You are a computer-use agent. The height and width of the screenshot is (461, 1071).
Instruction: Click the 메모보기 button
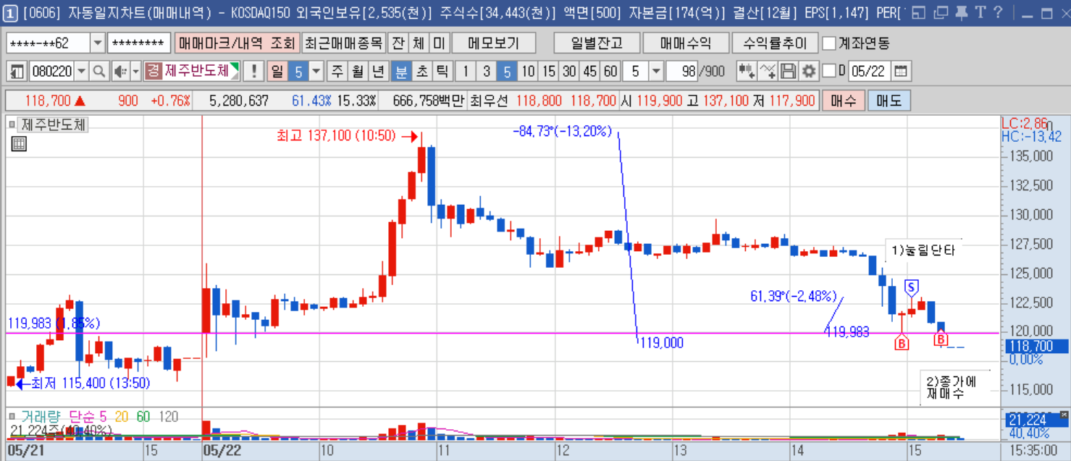coord(492,43)
